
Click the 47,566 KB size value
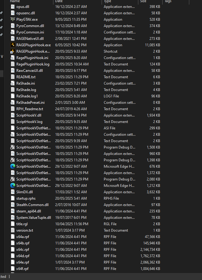point(153,237)
